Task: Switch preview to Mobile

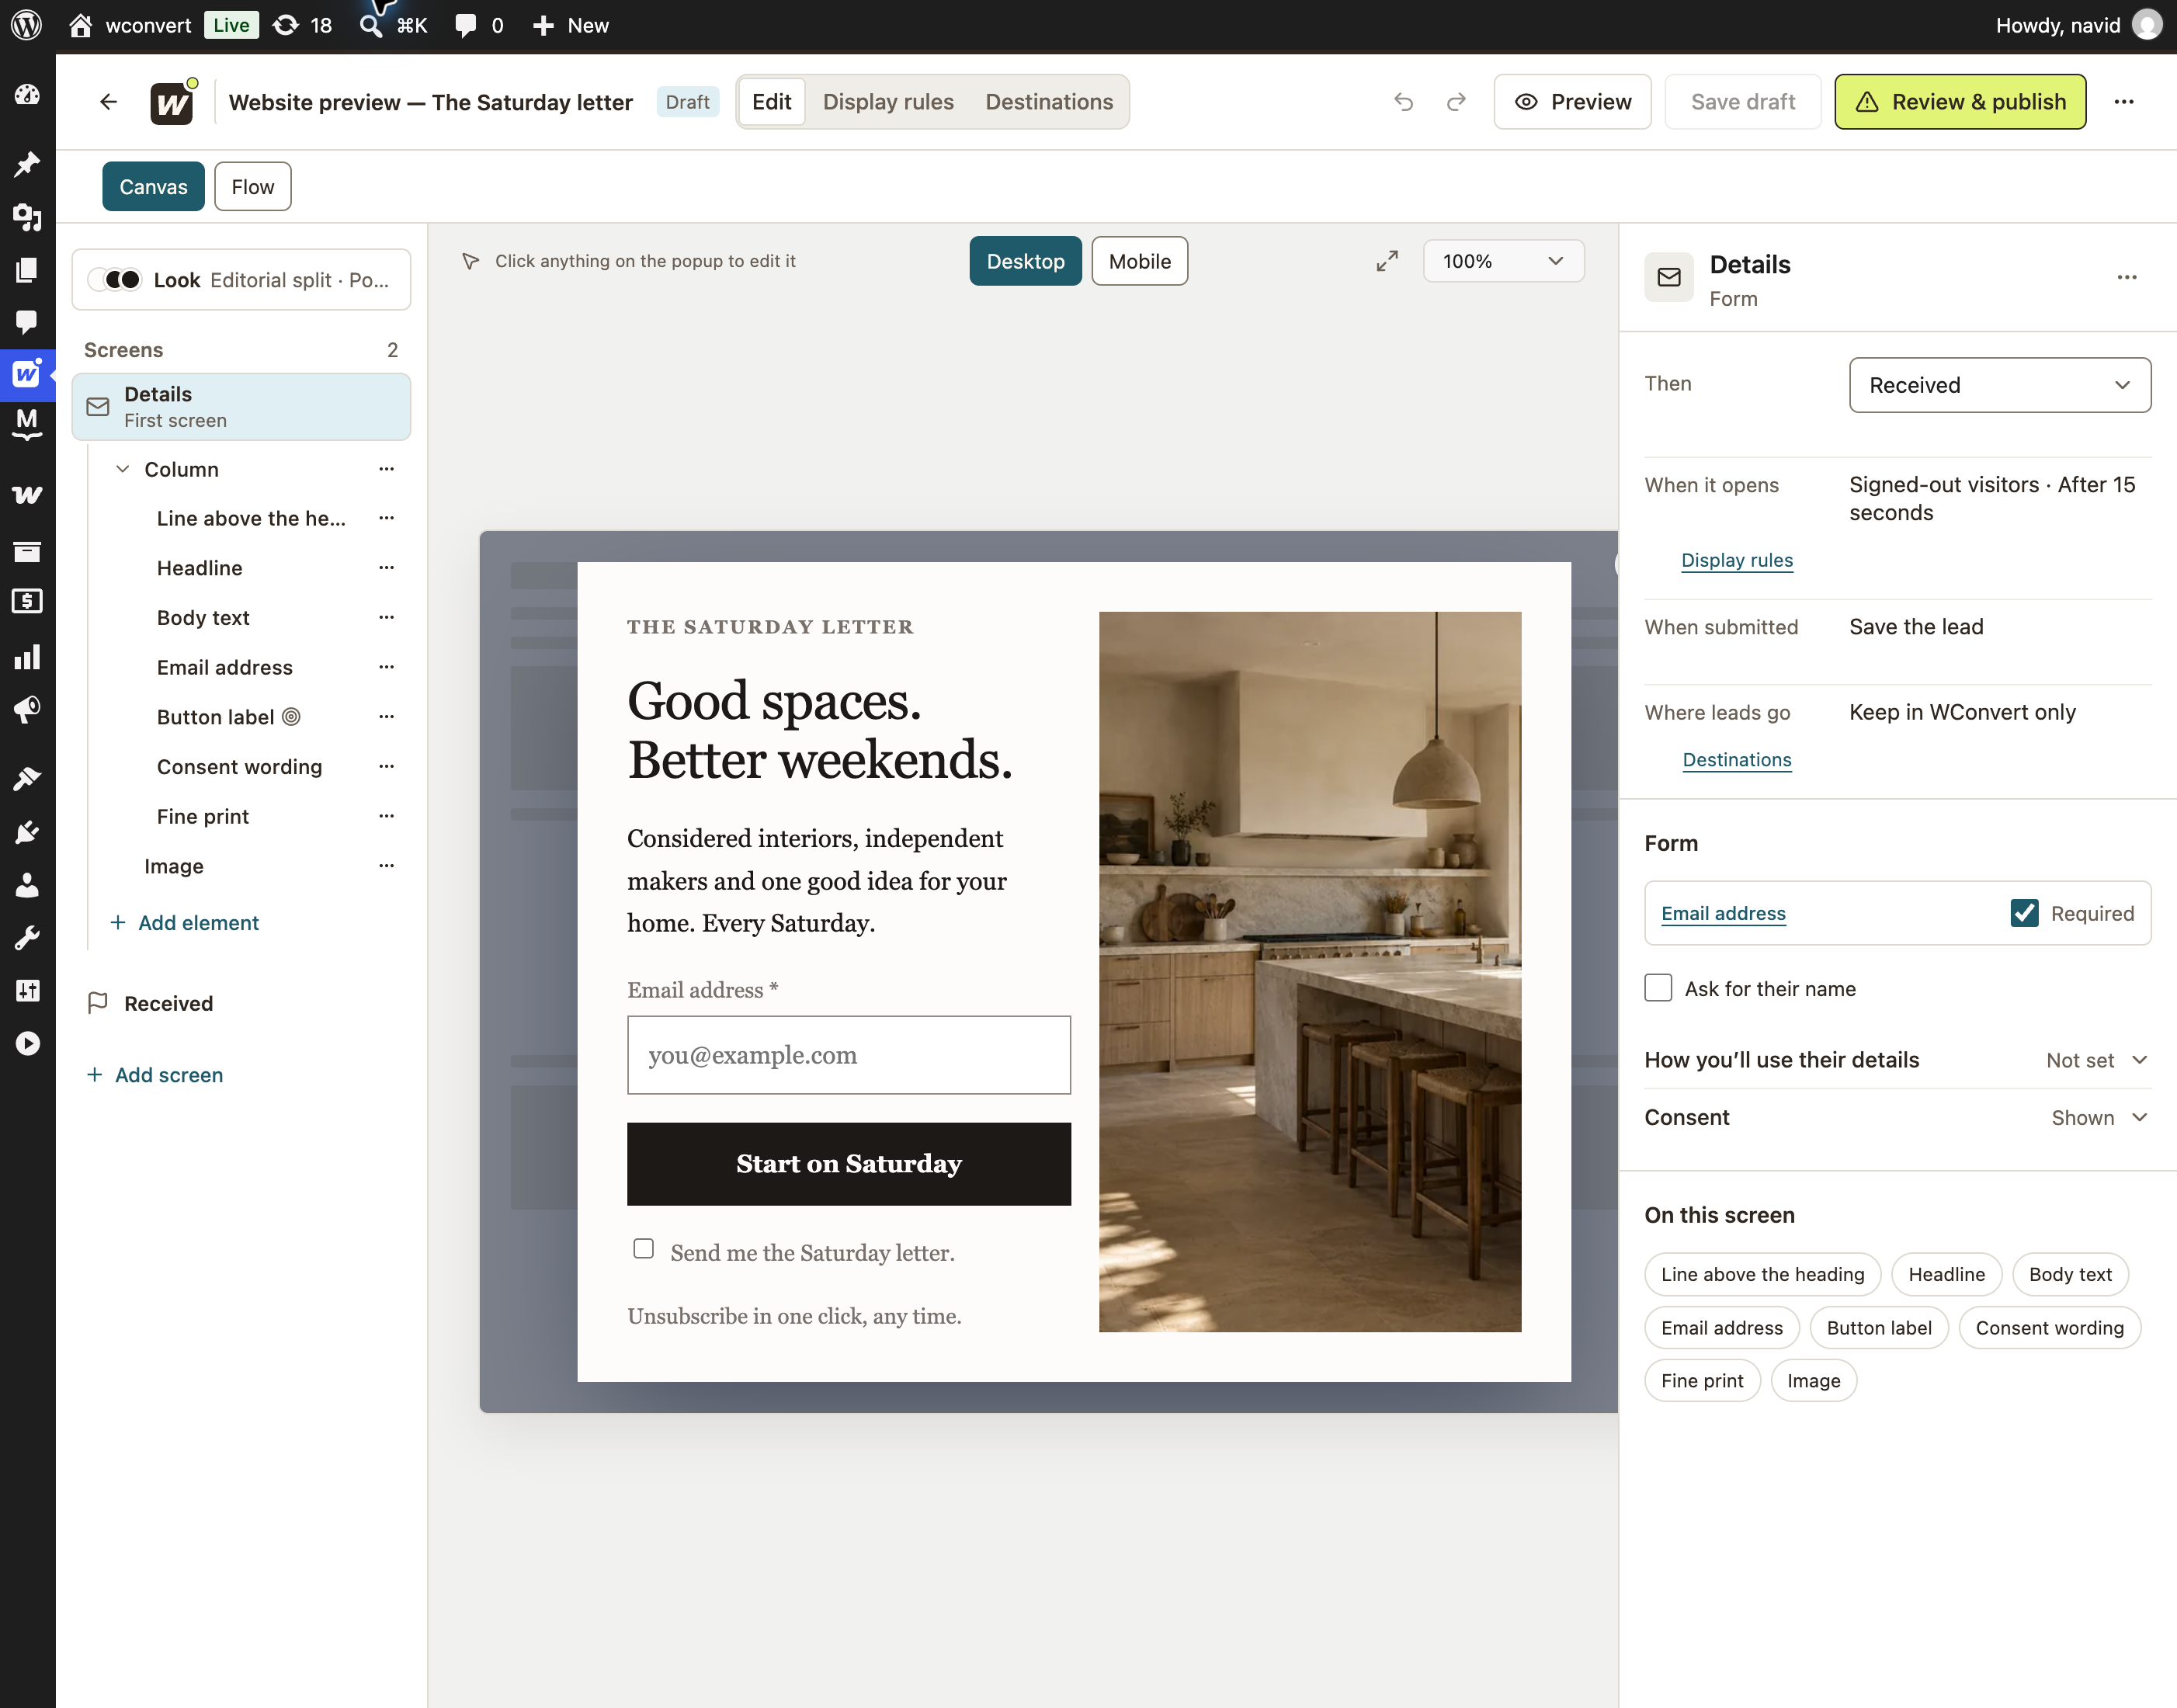Action: [1139, 261]
